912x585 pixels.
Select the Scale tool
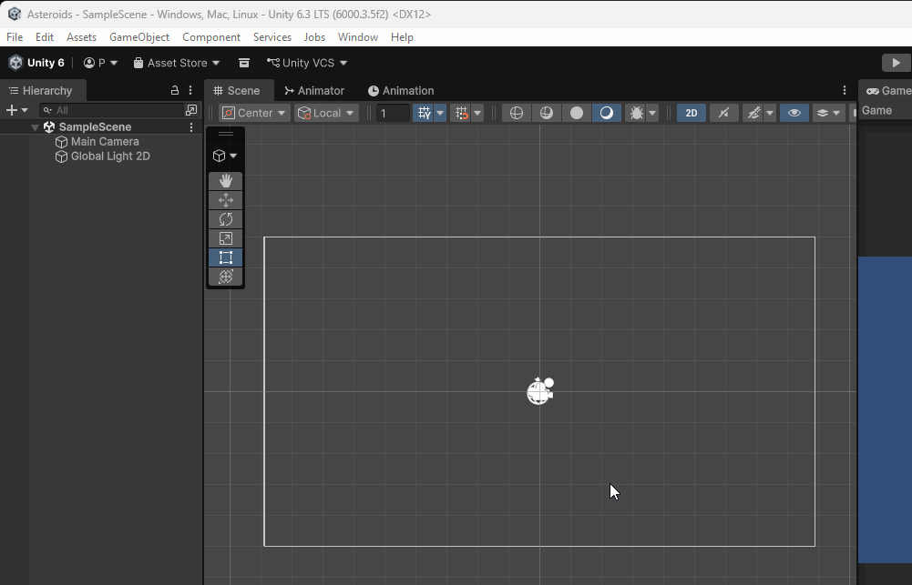point(226,238)
